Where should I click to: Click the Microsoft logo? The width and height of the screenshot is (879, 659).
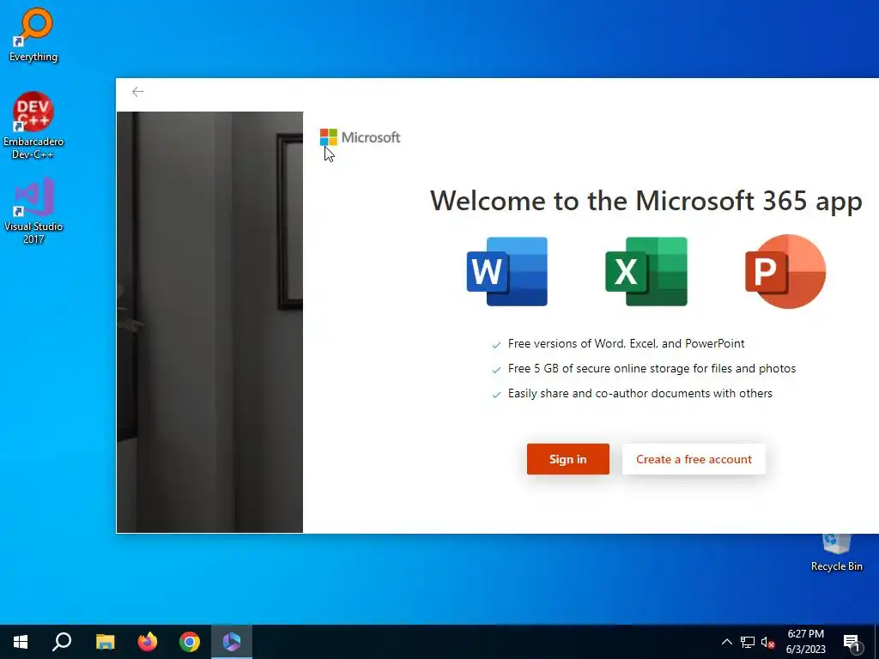(360, 137)
